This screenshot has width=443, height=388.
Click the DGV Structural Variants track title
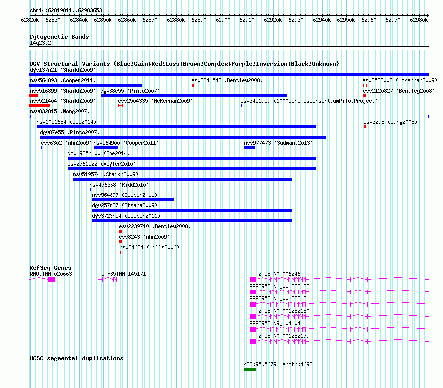[x=185, y=64]
